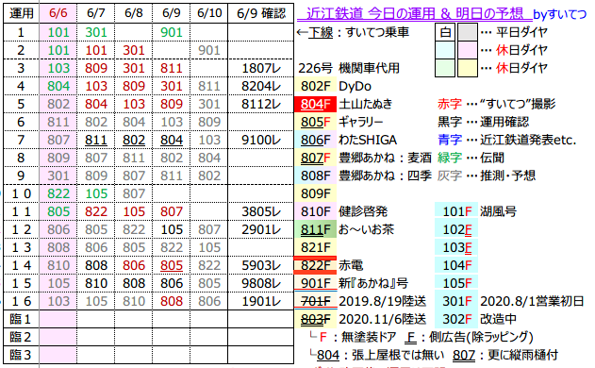Screen dimensions: 595x368
Task: Select the red 6/6 date header
Action: (58, 13)
